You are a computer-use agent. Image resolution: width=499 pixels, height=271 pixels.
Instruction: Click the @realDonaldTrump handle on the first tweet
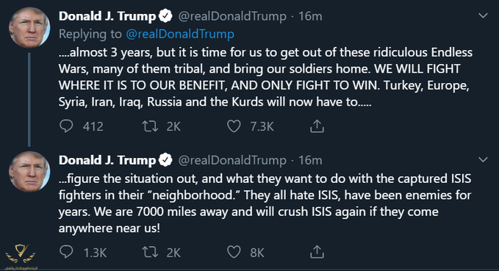point(232,17)
